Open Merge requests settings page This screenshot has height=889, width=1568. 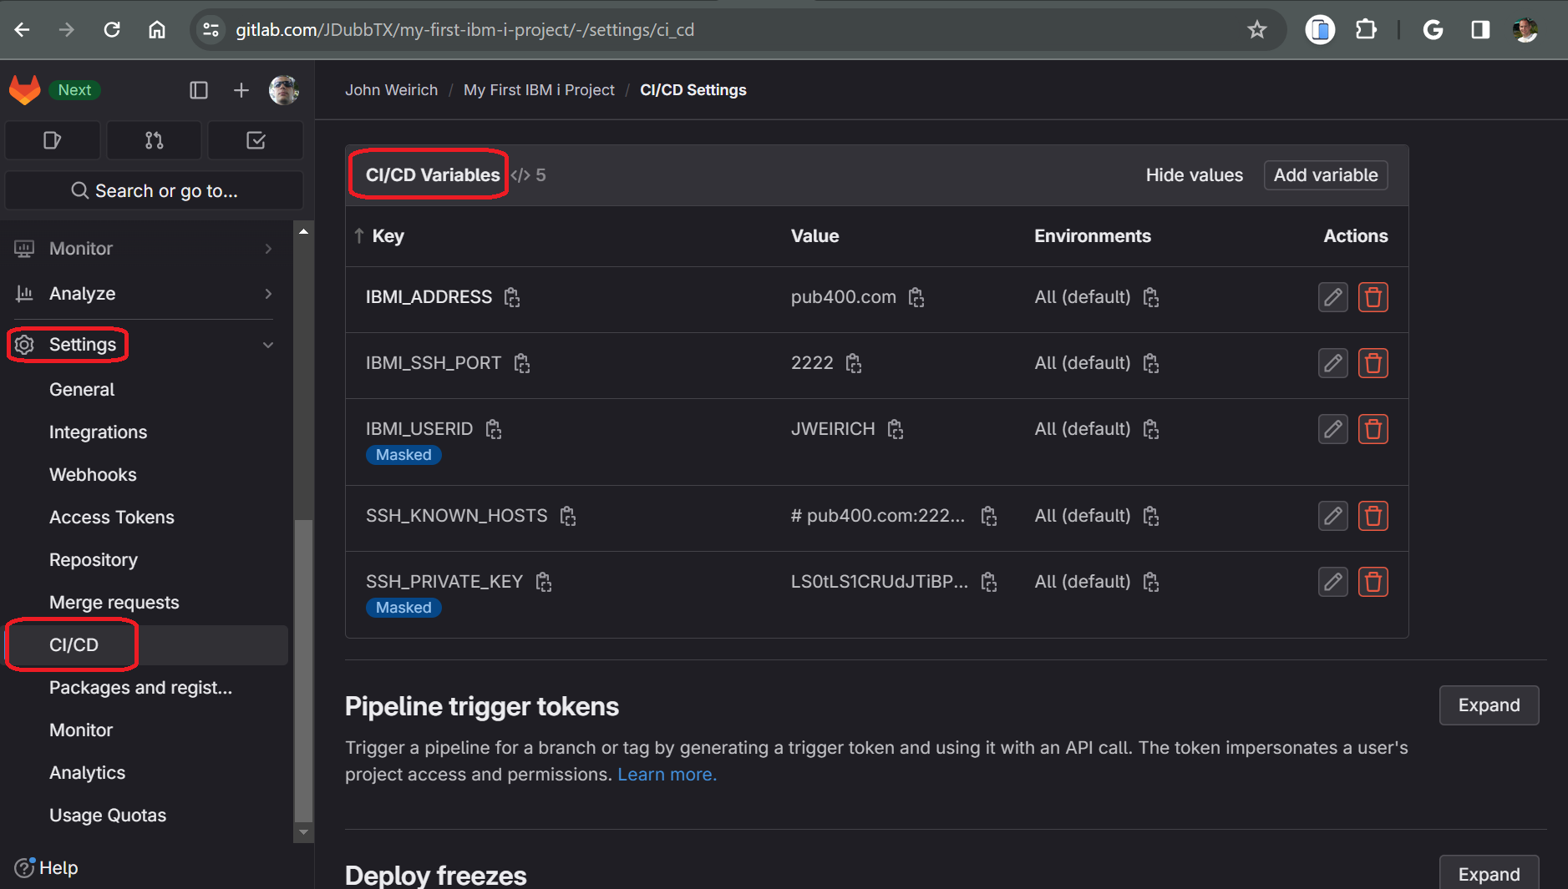point(114,603)
